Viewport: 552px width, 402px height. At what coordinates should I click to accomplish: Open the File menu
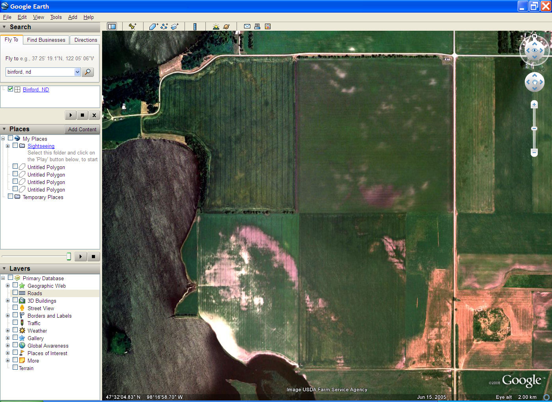7,17
